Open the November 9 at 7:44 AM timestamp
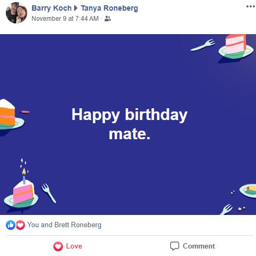 coord(65,19)
